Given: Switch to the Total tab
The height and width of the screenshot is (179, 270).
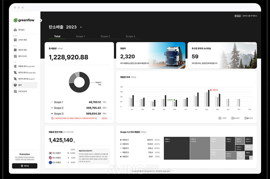Looking at the screenshot, I should tap(57, 36).
